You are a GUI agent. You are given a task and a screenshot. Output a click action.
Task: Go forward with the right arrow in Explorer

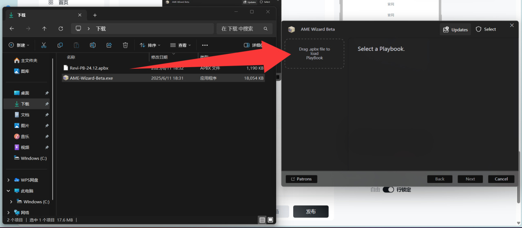point(28,28)
